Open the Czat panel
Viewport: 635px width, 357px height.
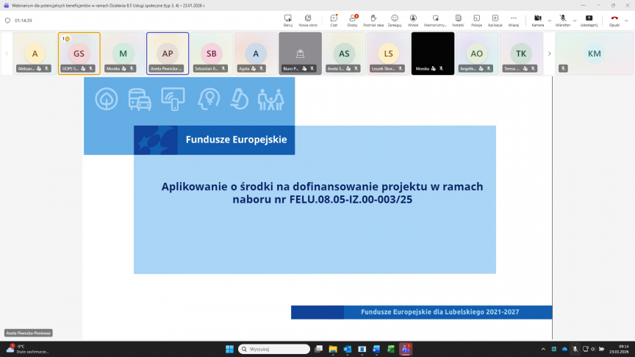(x=334, y=19)
